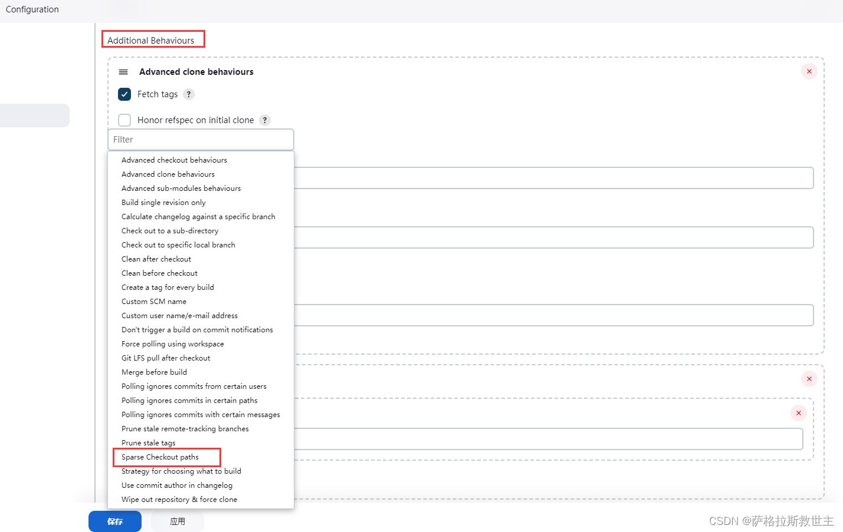Viewport: 843px width, 532px height.
Task: Uncheck the Fetch tags checkbox
Action: 124,94
